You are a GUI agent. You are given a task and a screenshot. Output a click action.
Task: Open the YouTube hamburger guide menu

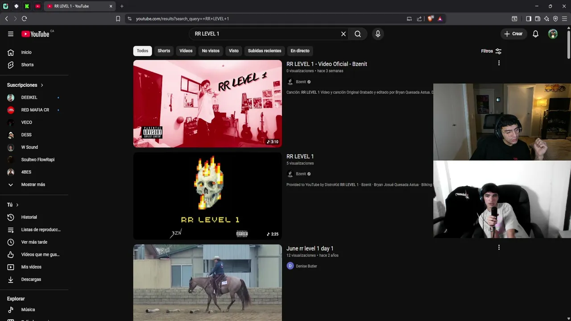click(x=11, y=34)
